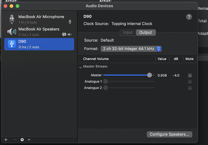Mute the Master channel checkbox
The height and width of the screenshot is (145, 208).
(x=190, y=75)
